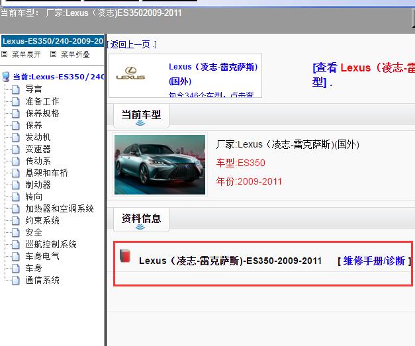The height and width of the screenshot is (346, 415).
Task: Open the 变速器 section
Action: point(38,149)
